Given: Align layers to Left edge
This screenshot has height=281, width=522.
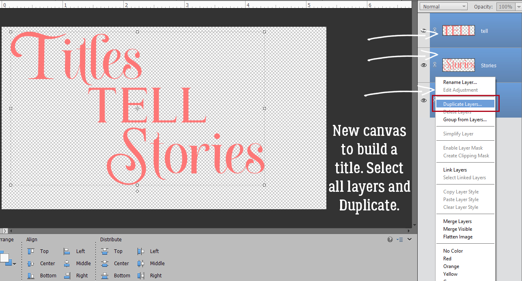Looking at the screenshot, I should pos(74,251).
